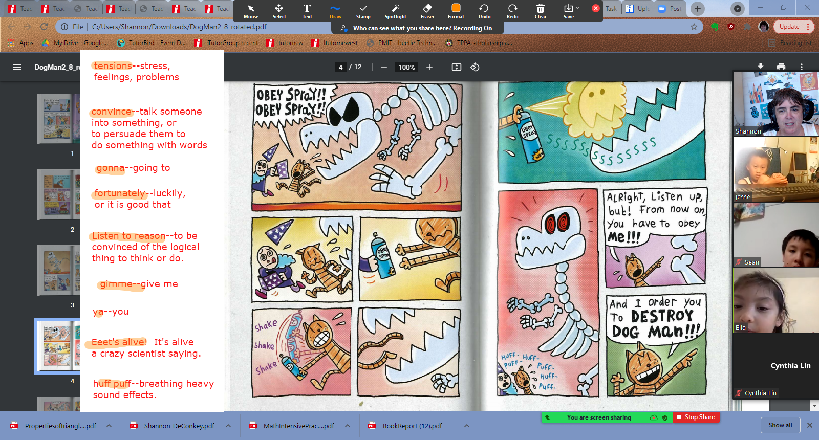
Task: Expand options for Shannon-DeConkey.pdf download
Action: (x=228, y=426)
